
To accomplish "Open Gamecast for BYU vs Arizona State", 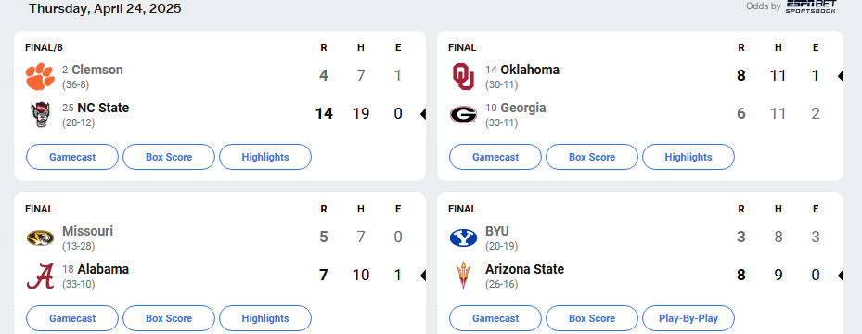I will click(495, 318).
